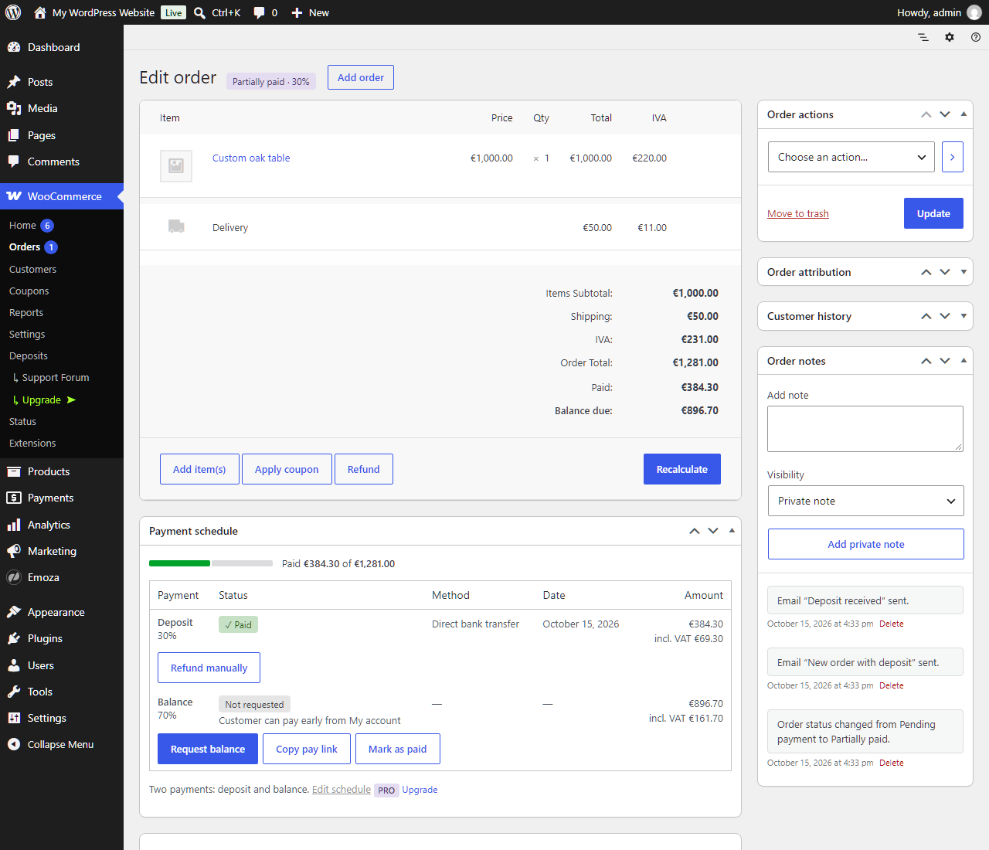Open the Choose an action dropdown
989x850 pixels.
click(851, 157)
